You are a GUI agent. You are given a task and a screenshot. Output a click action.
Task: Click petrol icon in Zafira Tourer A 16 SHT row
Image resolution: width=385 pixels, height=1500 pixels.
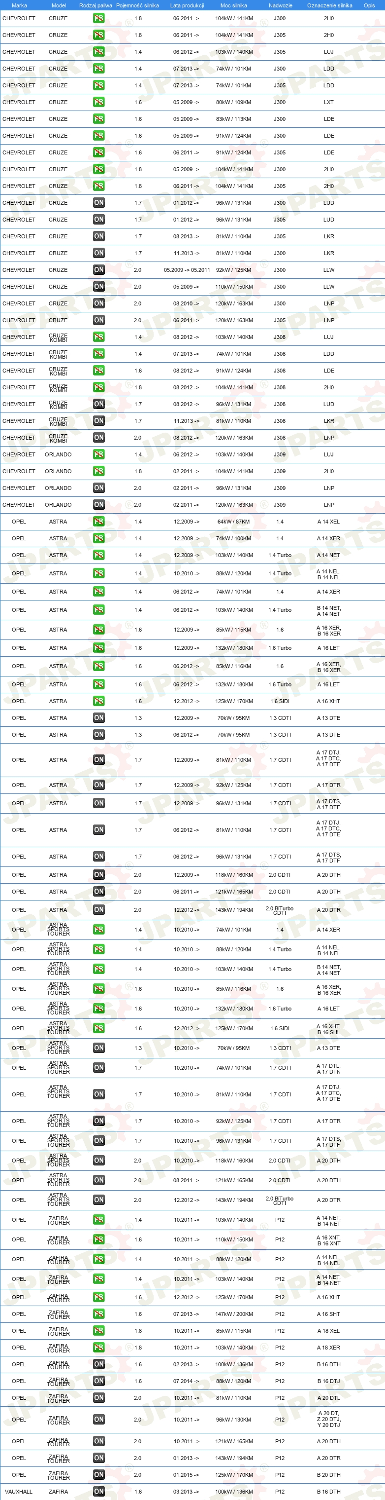(99, 1313)
